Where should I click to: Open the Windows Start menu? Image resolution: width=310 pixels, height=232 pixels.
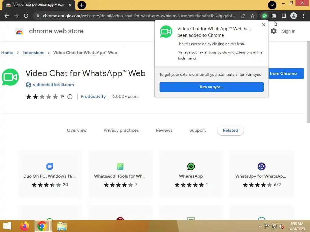[x=7, y=226]
